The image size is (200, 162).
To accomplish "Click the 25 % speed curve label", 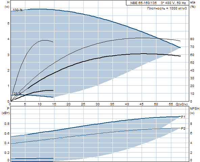I will click(18, 94).
